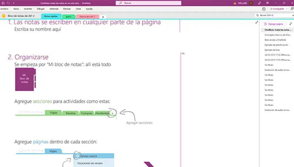Image resolution: width=294 pixels, height=167 pixels.
Task: Click the text Escriba su nombre aquí
Action: click(38, 29)
